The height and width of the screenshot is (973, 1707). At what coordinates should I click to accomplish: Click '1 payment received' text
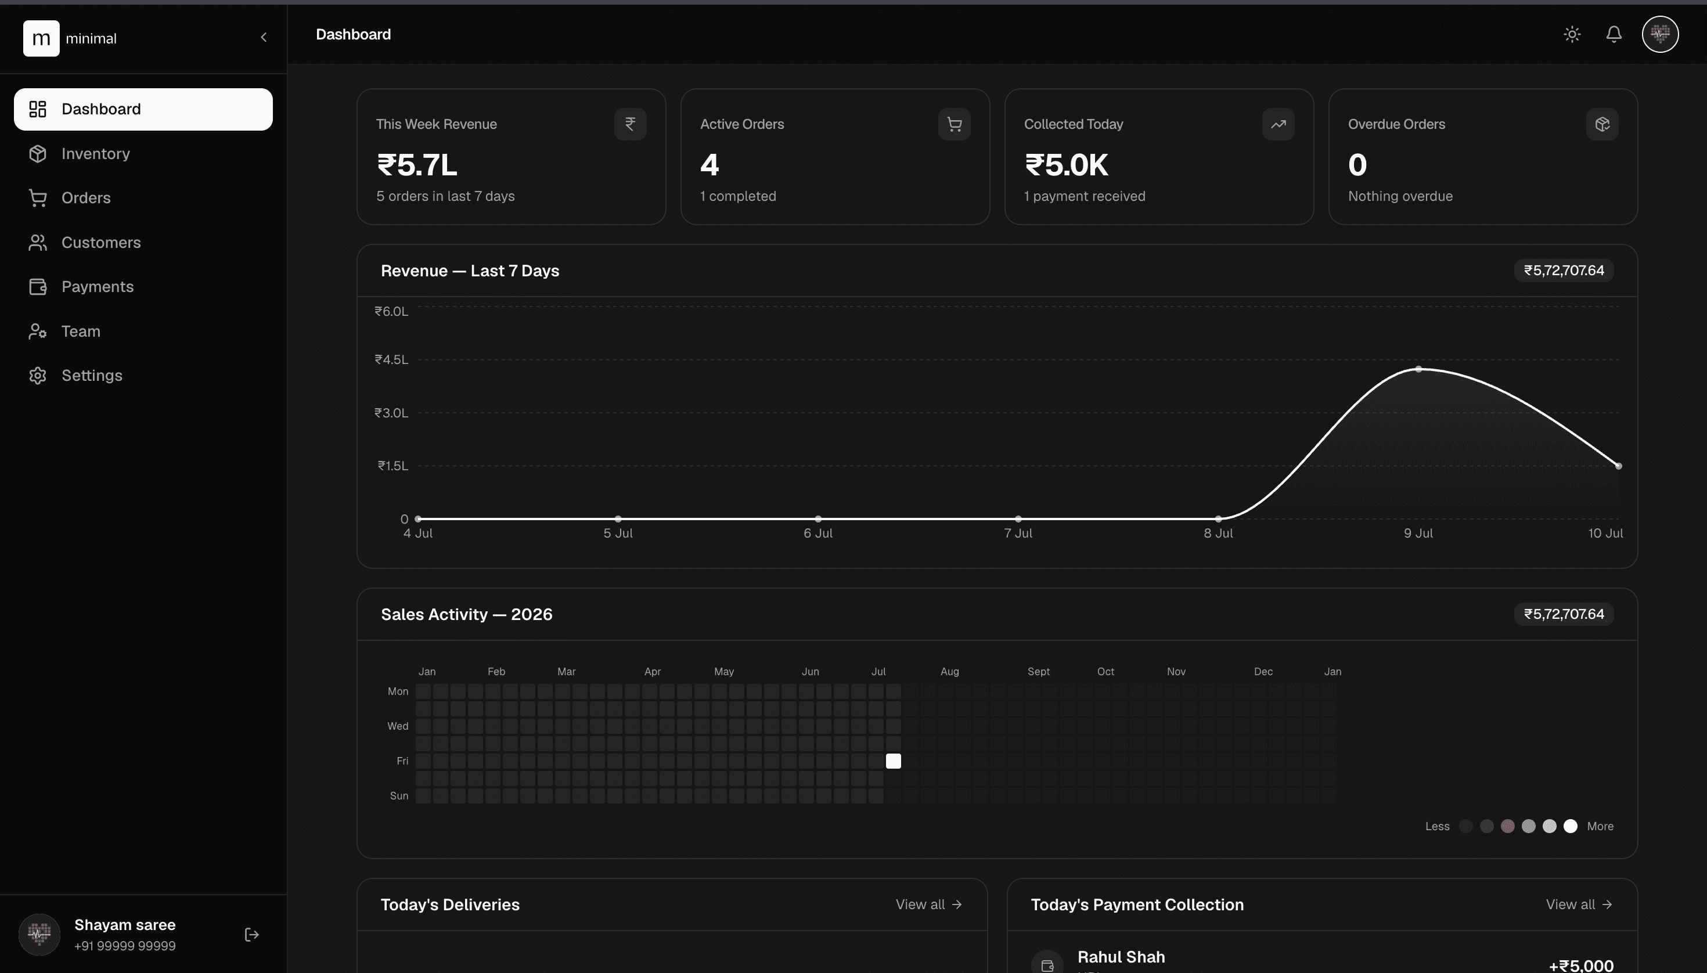1084,196
